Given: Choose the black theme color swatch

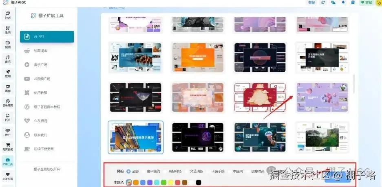Looking at the screenshot, I should [199, 183].
